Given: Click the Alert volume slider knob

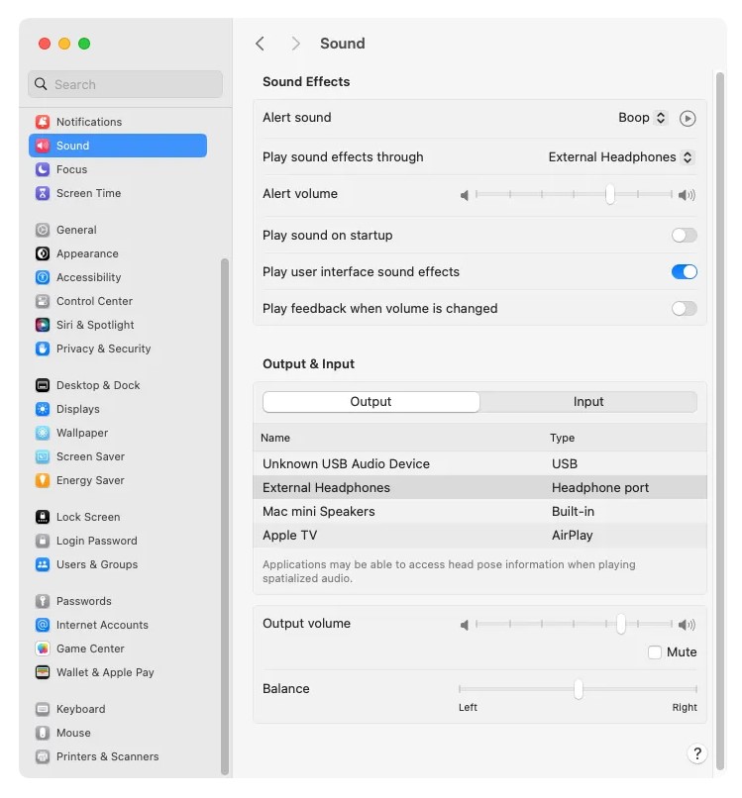Looking at the screenshot, I should (x=609, y=194).
